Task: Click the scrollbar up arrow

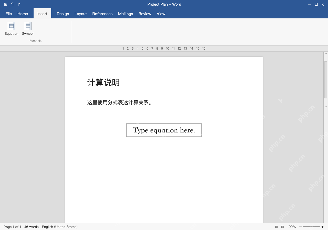Action: (326, 54)
